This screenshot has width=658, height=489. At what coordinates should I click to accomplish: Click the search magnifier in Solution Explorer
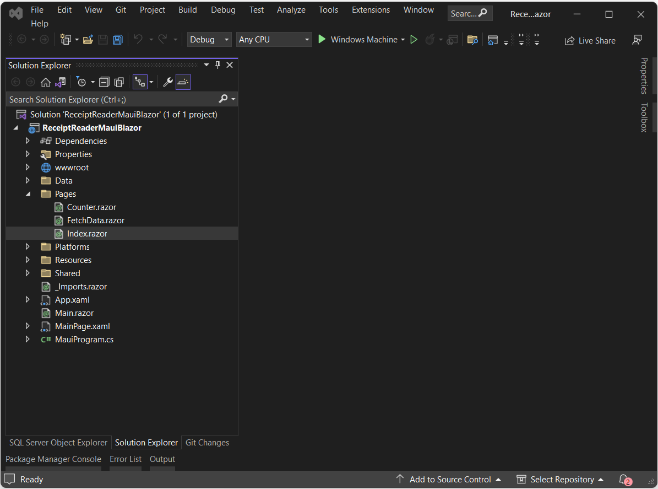[223, 99]
